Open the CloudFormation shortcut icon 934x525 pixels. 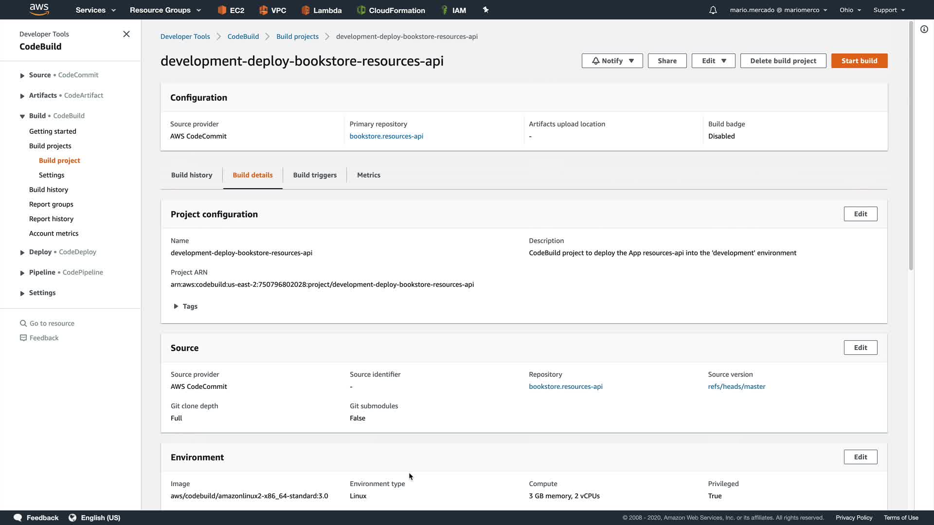coord(361,10)
